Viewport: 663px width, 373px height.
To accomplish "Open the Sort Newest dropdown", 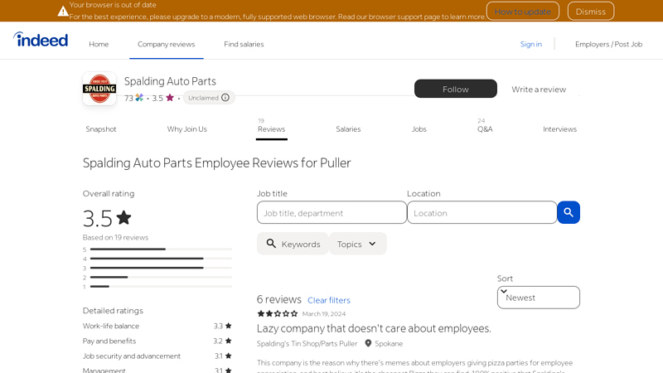I will [538, 298].
